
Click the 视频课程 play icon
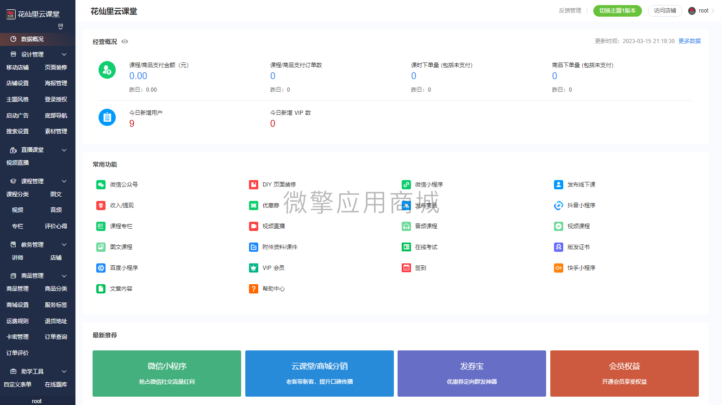559,226
